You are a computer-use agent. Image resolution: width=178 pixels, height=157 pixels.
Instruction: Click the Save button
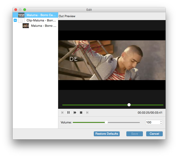coord(134,134)
